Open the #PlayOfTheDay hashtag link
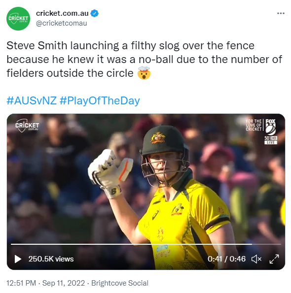 (100, 101)
